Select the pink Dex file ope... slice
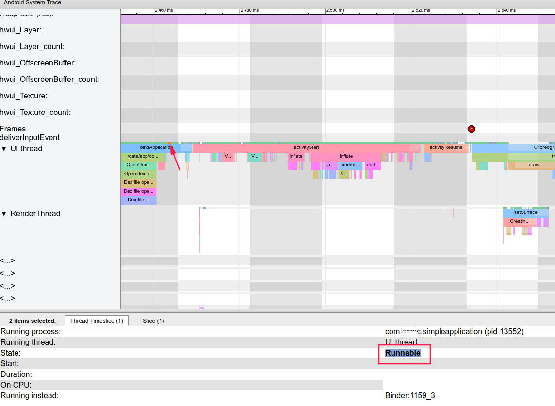 pyautogui.click(x=138, y=191)
